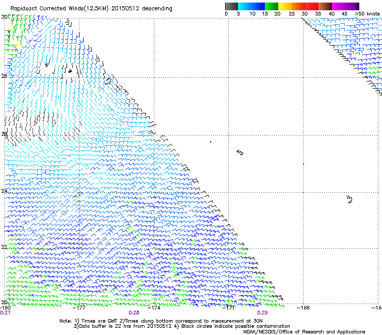Select the '45' label under the color bar
382x335 pixels.
344,14
